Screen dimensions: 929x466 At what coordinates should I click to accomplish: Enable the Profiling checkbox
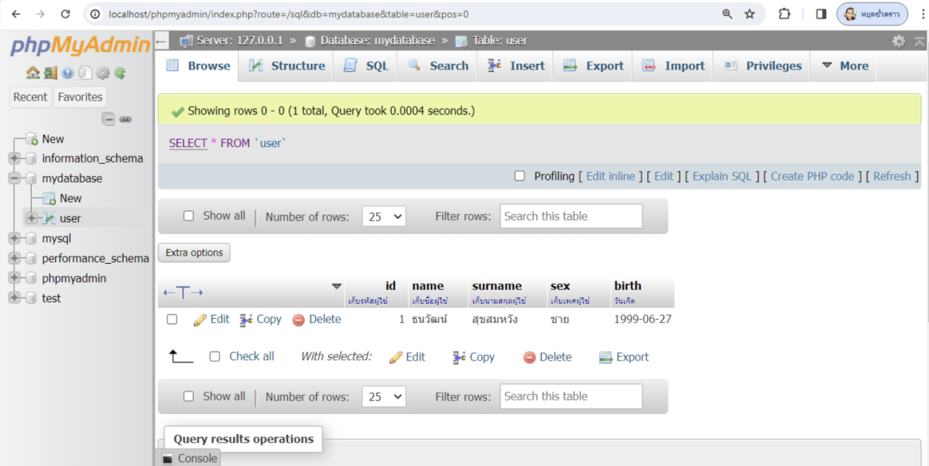tap(520, 176)
